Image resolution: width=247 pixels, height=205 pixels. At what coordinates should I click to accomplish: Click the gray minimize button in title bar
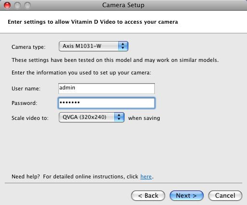point(17,5)
